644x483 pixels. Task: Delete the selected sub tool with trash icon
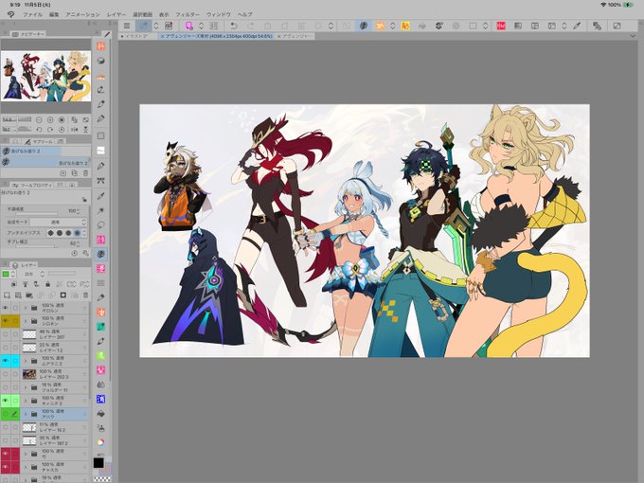click(85, 173)
